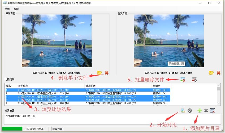Screen dimensions: 225x133
Task: Open folder icon under the original image
Action: 99,73
